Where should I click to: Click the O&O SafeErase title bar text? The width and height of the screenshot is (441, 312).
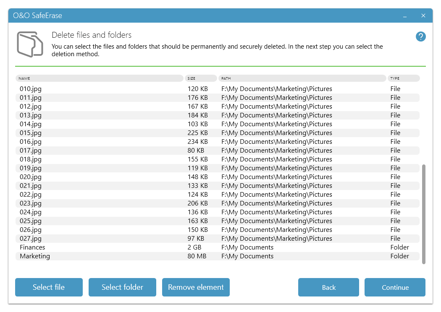click(x=37, y=16)
